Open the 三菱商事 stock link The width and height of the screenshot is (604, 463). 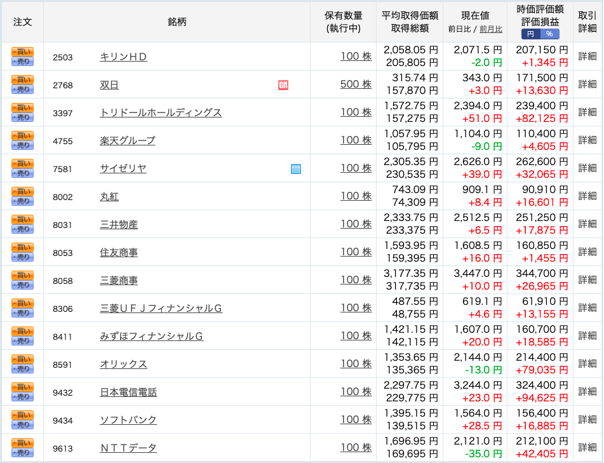pyautogui.click(x=119, y=281)
